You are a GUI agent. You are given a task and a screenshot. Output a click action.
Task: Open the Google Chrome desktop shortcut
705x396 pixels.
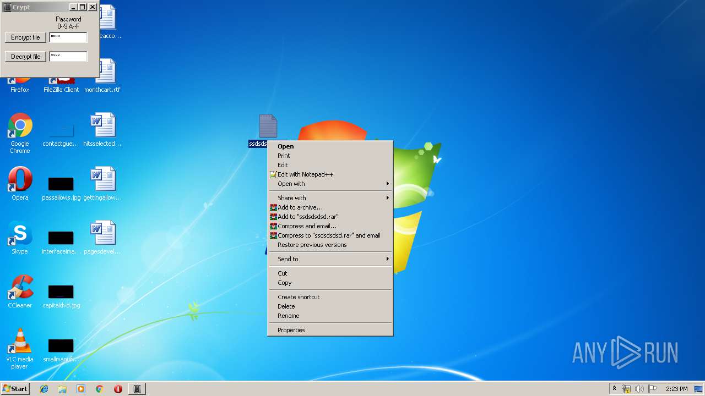(20, 133)
